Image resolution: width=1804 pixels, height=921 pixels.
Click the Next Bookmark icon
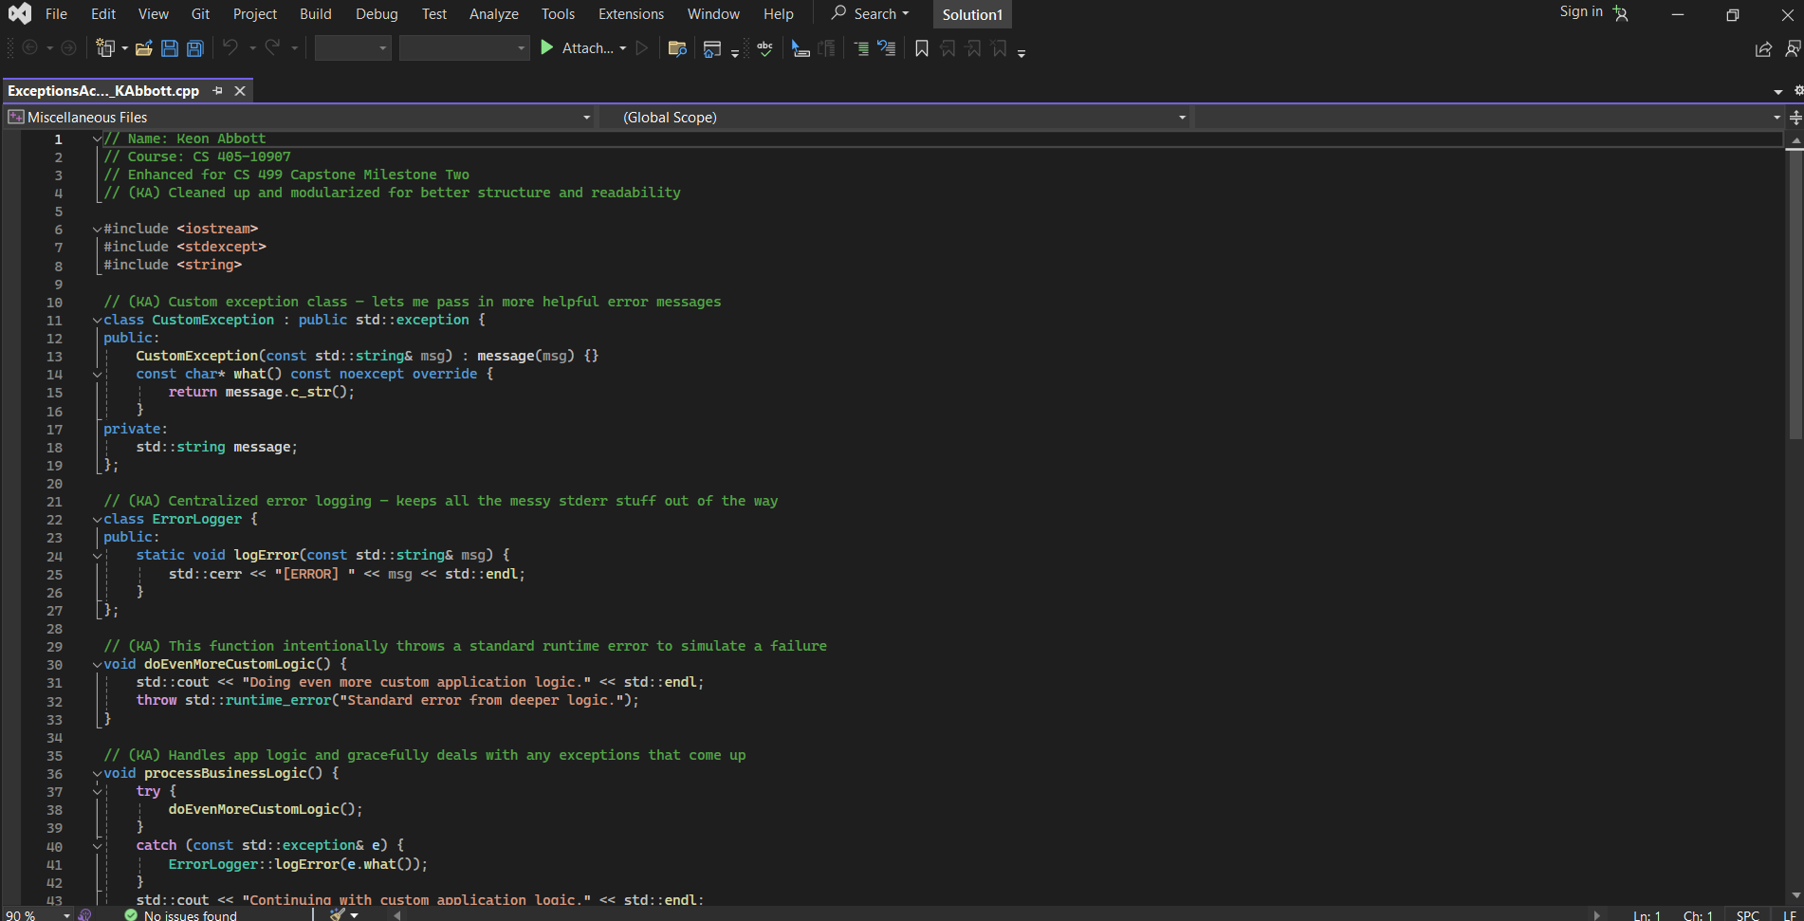coord(973,48)
